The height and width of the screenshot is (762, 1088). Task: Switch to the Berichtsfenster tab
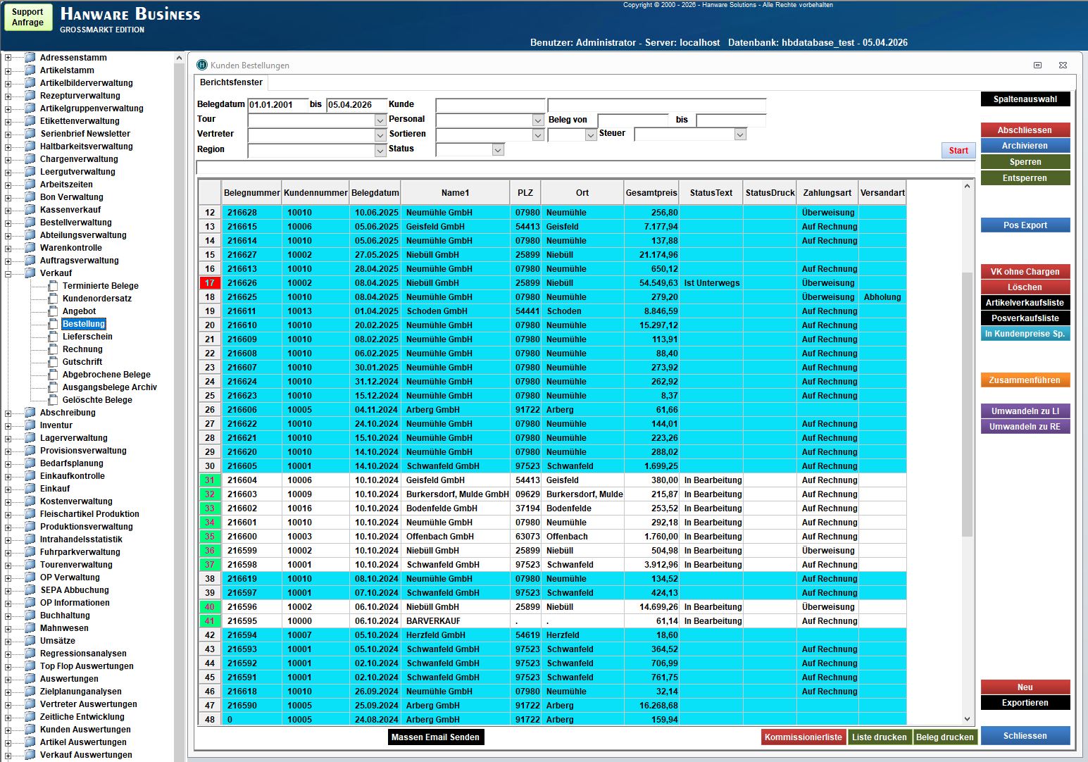pyautogui.click(x=231, y=82)
